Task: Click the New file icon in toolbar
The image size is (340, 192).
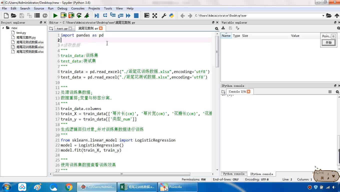Action: (6, 15)
